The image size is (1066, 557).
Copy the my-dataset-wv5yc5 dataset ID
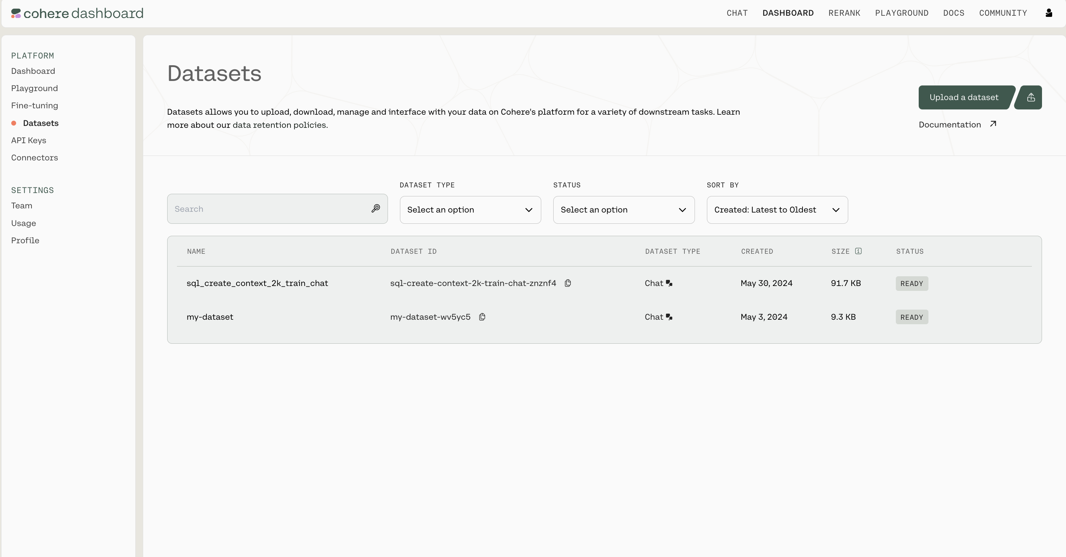[482, 317]
